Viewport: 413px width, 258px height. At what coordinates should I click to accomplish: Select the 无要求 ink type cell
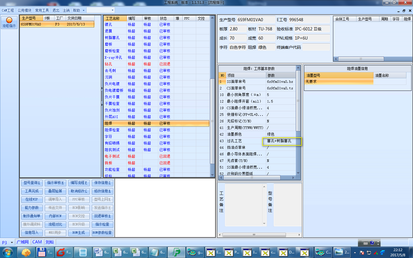pos(339,82)
